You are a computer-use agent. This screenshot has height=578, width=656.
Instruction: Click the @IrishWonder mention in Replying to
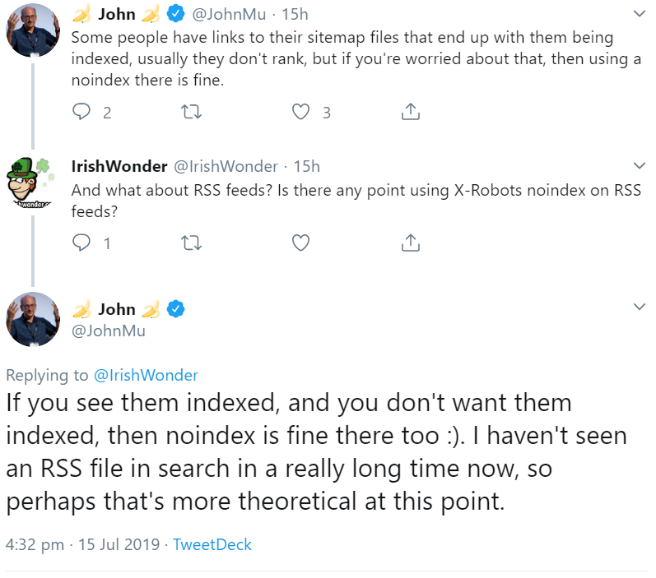coord(146,375)
